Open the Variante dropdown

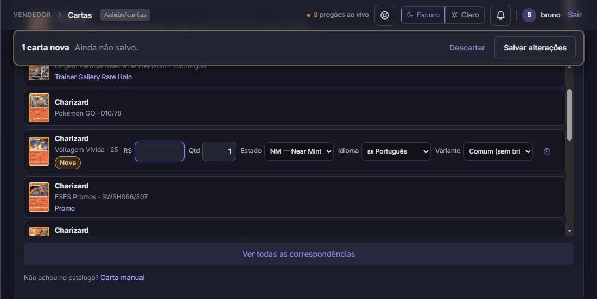click(x=498, y=151)
